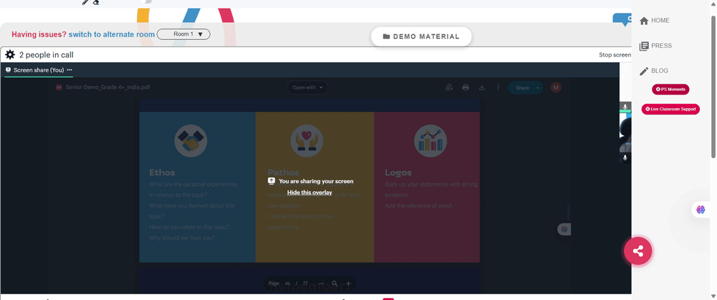The image size is (717, 300).
Task: Click the Logos heading on the slide
Action: (x=398, y=173)
